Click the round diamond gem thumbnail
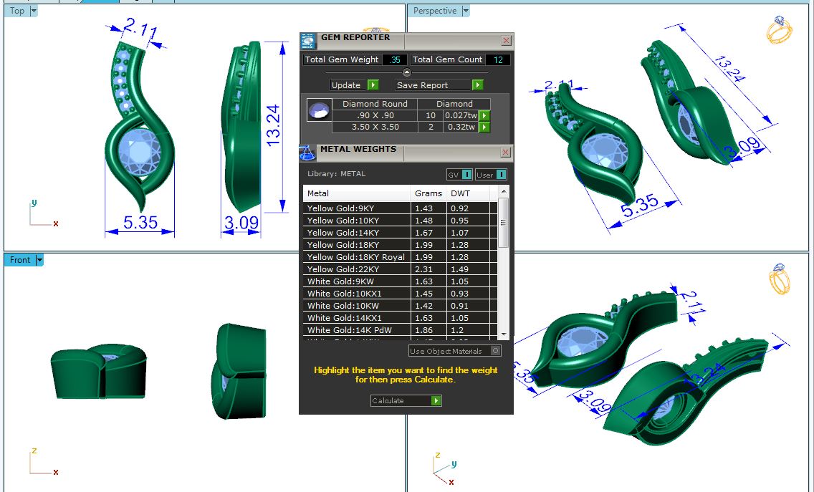 pos(319,110)
